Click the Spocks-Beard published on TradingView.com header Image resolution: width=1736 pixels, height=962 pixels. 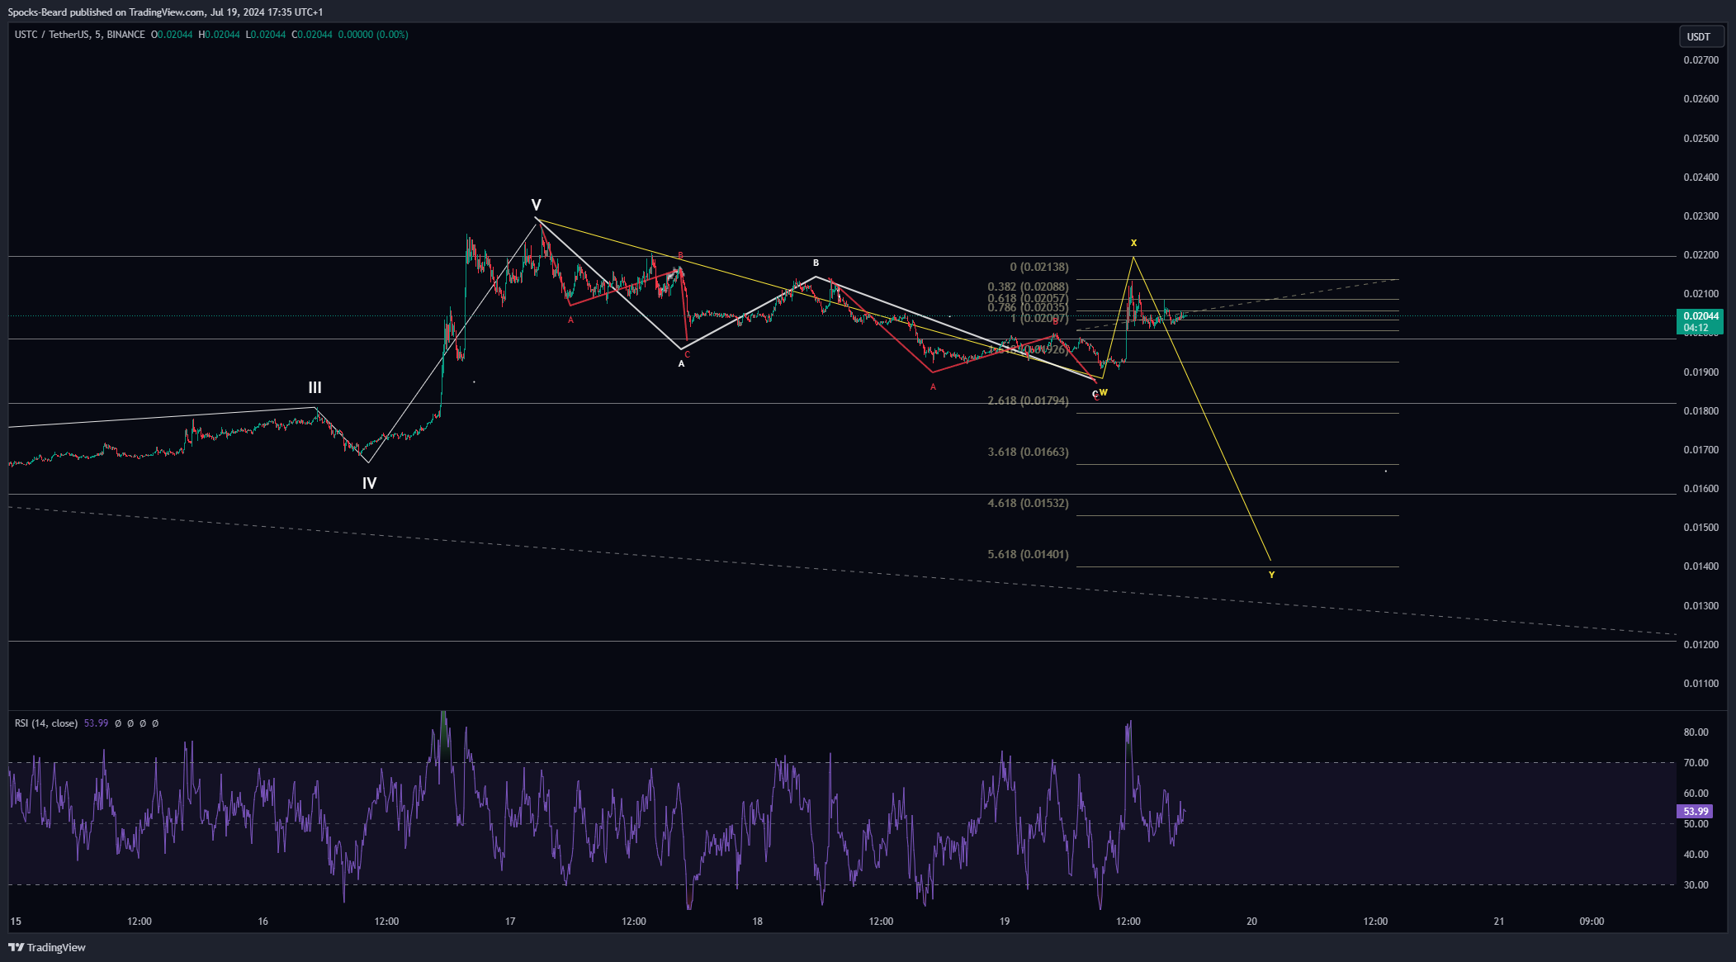tap(165, 12)
